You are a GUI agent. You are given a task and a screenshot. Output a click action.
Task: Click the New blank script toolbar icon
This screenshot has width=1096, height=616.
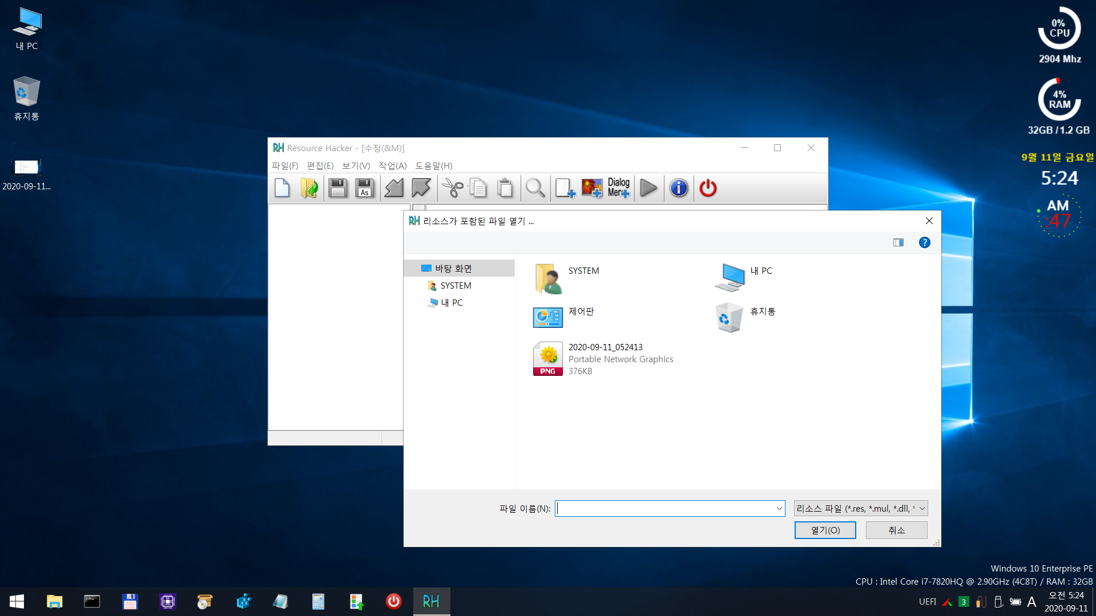[x=283, y=188]
